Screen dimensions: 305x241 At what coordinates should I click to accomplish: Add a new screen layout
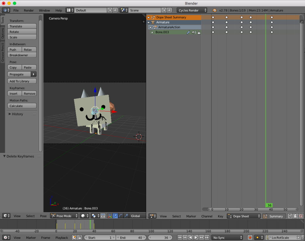click(110, 10)
